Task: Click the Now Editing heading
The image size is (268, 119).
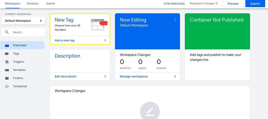Action: tap(133, 20)
